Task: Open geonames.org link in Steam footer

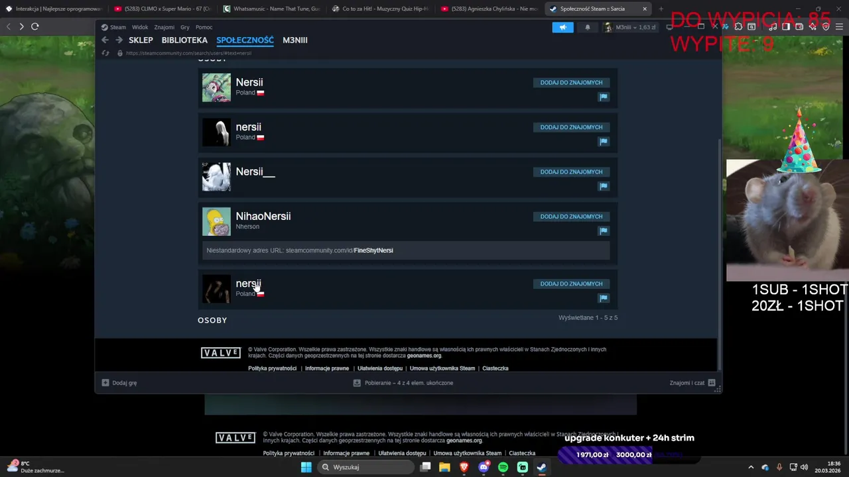Action: tap(424, 356)
